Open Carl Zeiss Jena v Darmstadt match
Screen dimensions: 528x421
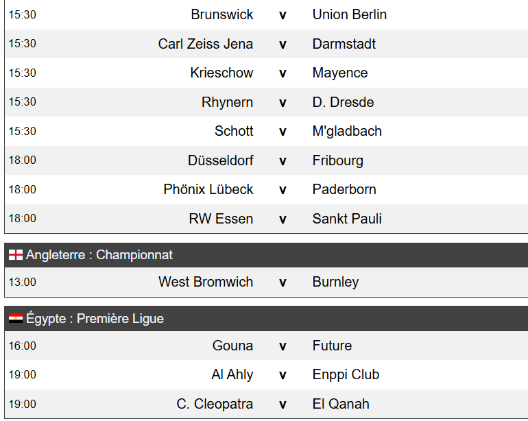click(x=266, y=44)
